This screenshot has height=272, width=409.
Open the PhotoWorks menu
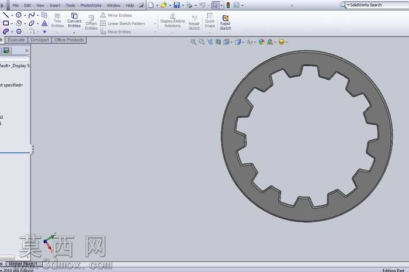[x=91, y=5]
